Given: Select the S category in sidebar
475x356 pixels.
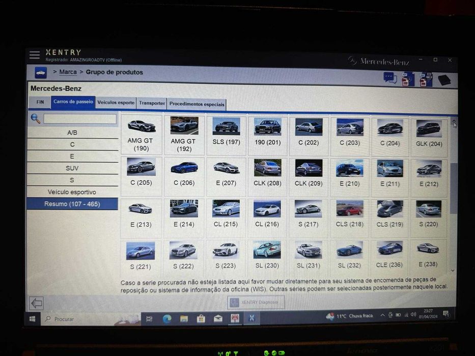Looking at the screenshot, I should click(x=72, y=180).
